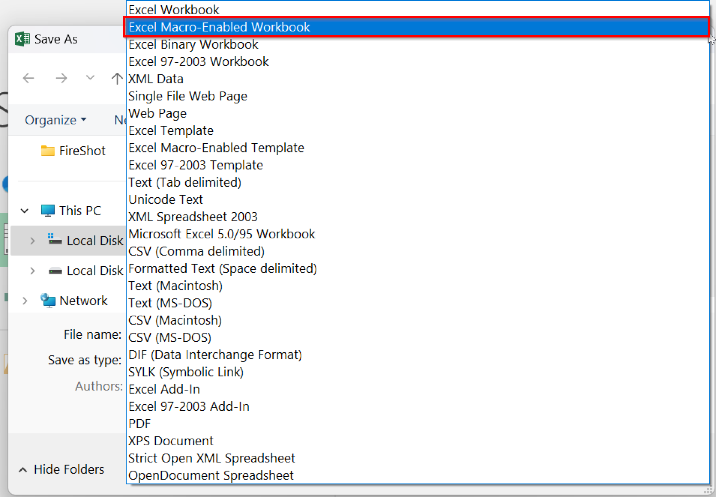This screenshot has height=497, width=716.
Task: Click the back navigation arrow
Action: [28, 78]
